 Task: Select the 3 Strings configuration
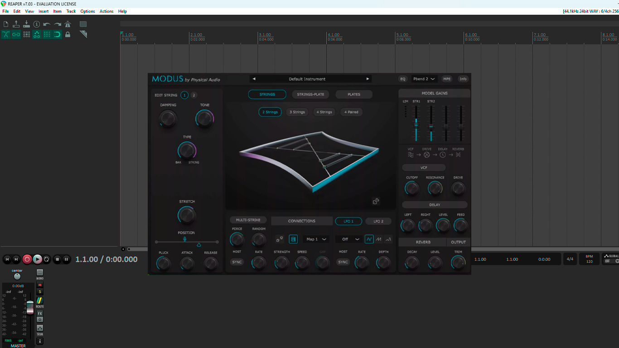[x=297, y=112]
